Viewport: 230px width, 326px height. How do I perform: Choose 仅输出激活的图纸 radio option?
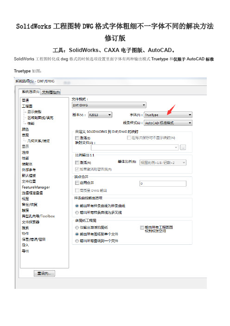click(77, 228)
